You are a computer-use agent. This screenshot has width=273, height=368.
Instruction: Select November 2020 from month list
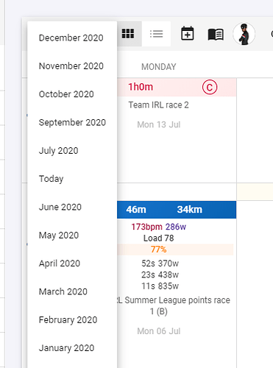point(72,66)
